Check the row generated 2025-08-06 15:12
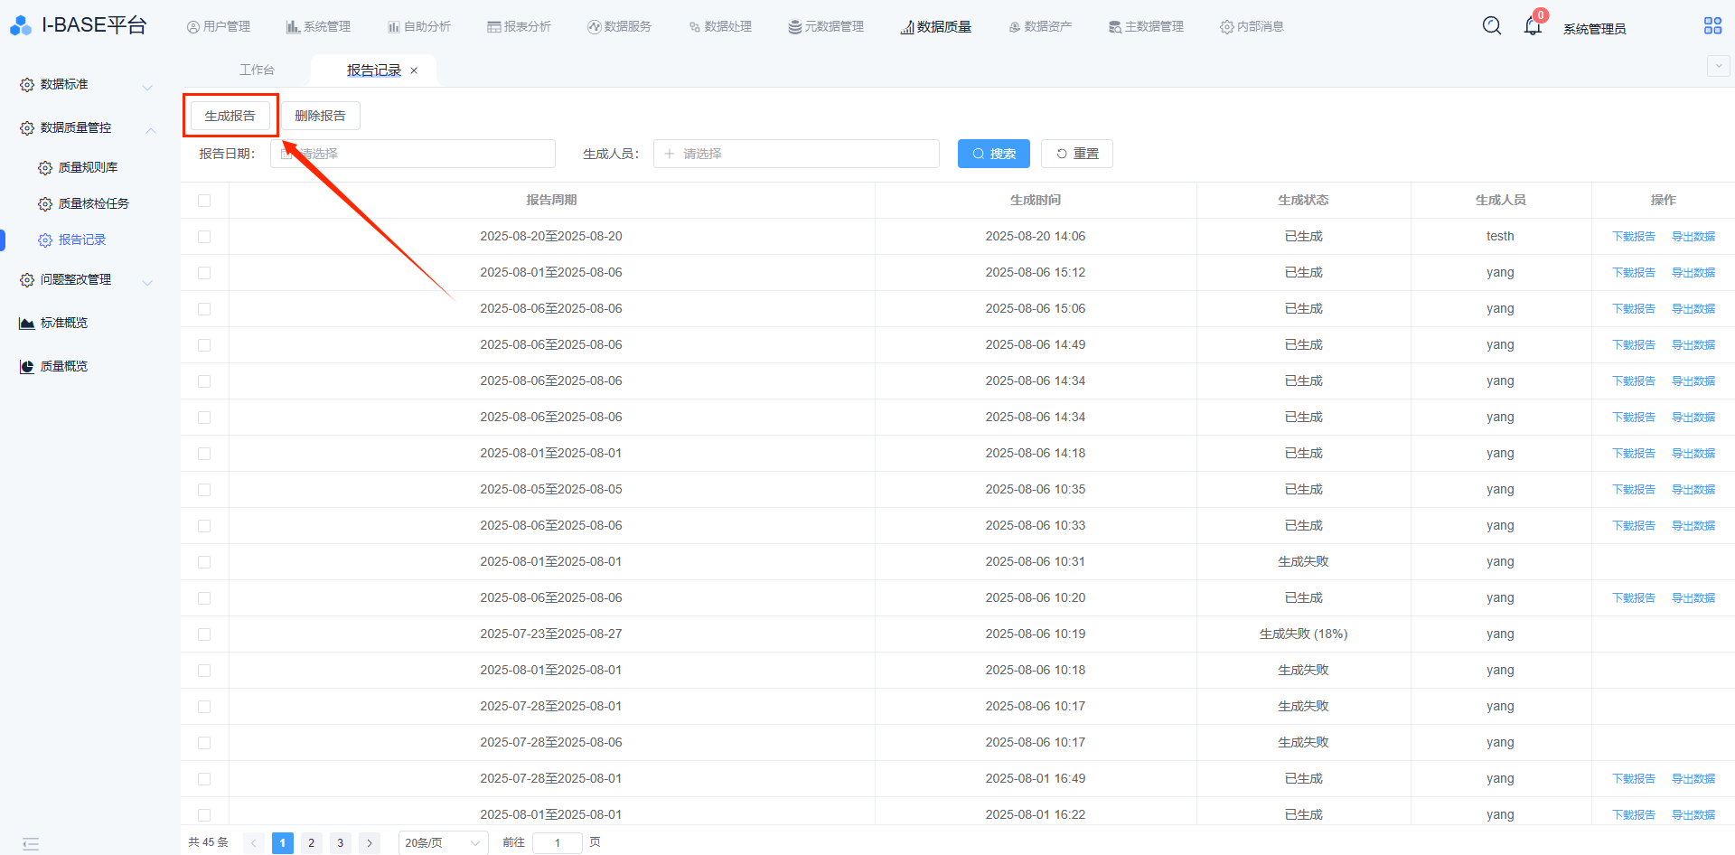 click(204, 273)
